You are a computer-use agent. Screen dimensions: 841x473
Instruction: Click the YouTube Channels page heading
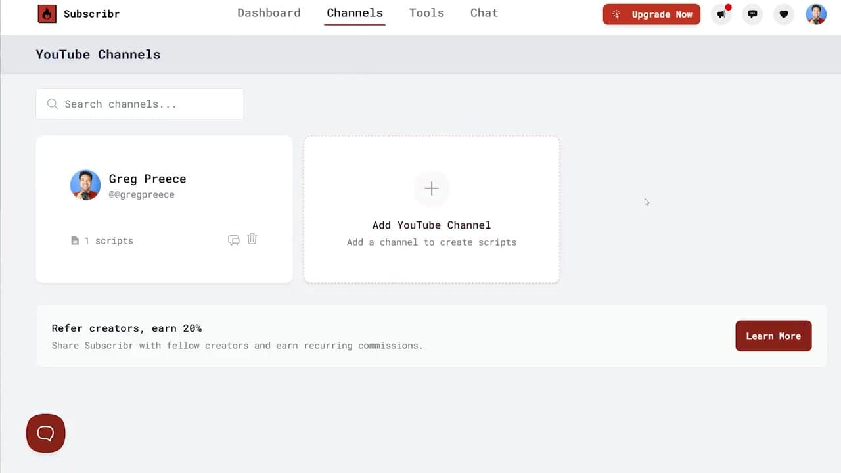pyautogui.click(x=98, y=55)
